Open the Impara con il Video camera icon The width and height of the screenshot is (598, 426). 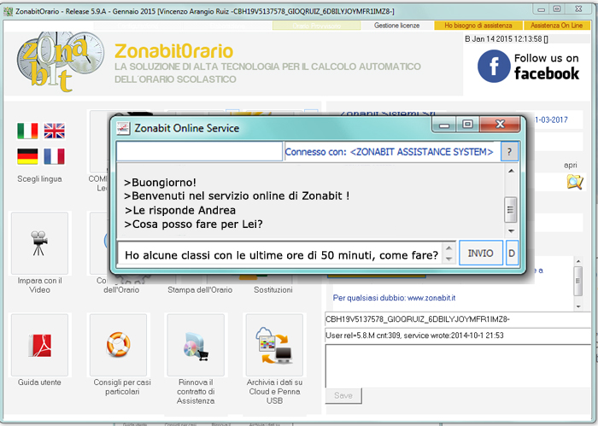(39, 243)
